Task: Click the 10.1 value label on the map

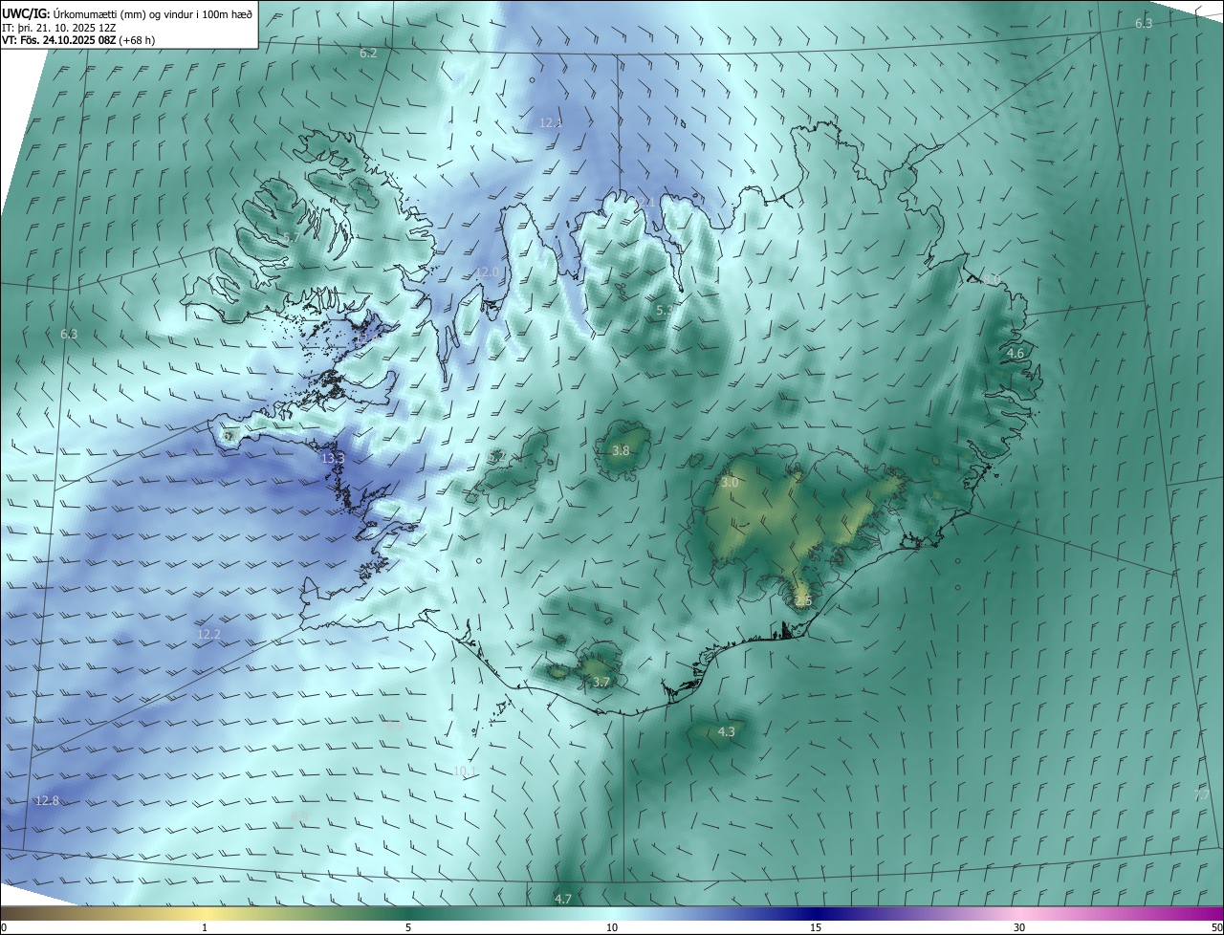Action: [465, 771]
